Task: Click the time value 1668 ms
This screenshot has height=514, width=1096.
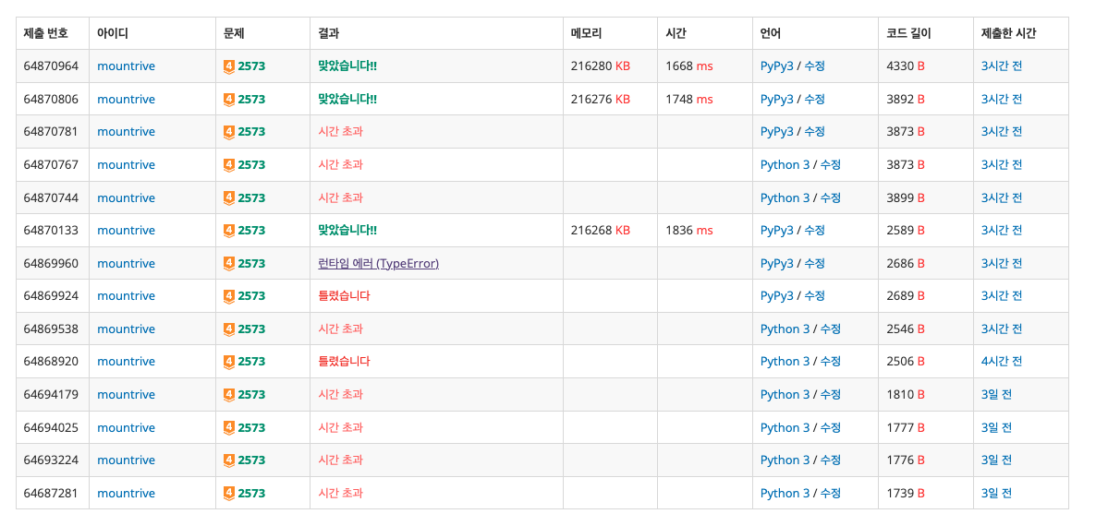Action: pyautogui.click(x=689, y=66)
